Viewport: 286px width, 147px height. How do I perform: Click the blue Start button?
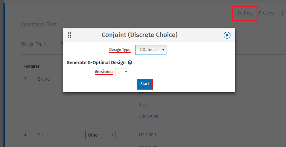coord(145,84)
